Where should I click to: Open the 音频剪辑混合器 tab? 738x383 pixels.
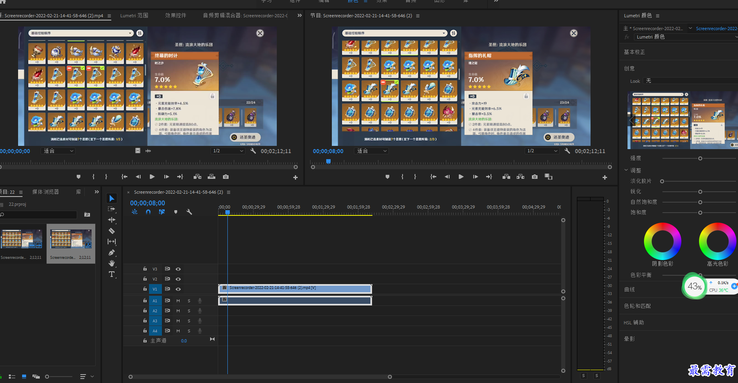pos(245,16)
